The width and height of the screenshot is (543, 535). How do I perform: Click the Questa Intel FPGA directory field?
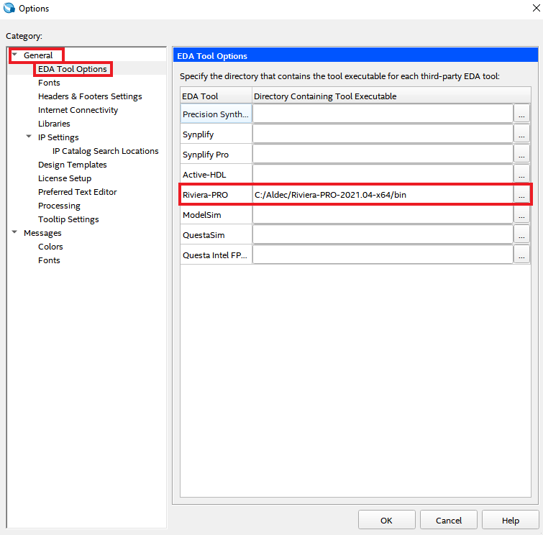click(383, 255)
